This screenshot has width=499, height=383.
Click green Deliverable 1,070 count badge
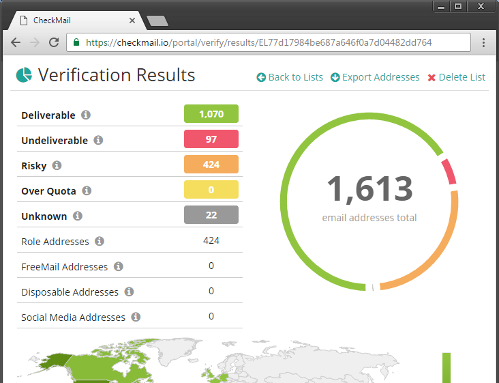point(211,114)
